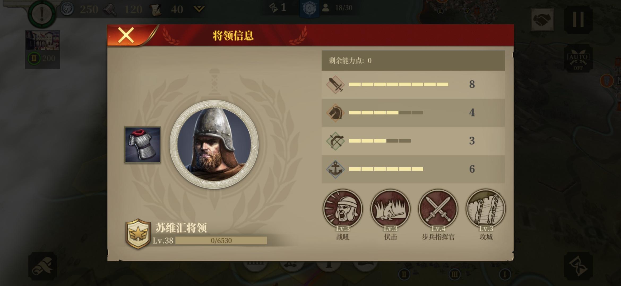Open the diplomacy handshake button
Image resolution: width=621 pixels, height=286 pixels.
tap(542, 20)
